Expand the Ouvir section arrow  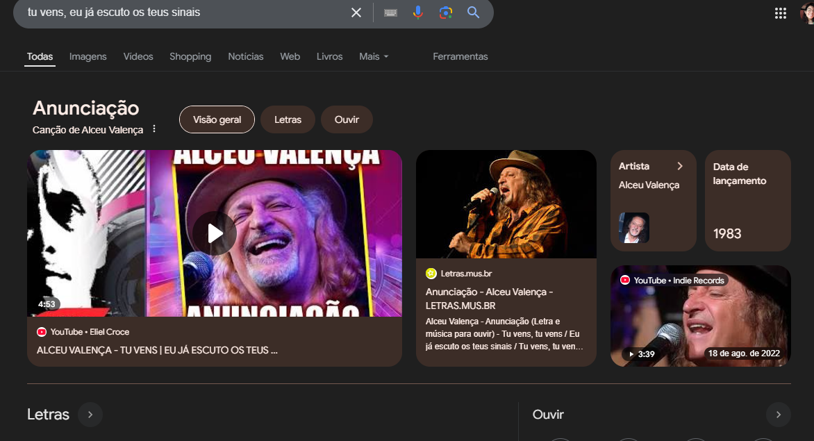pos(778,415)
